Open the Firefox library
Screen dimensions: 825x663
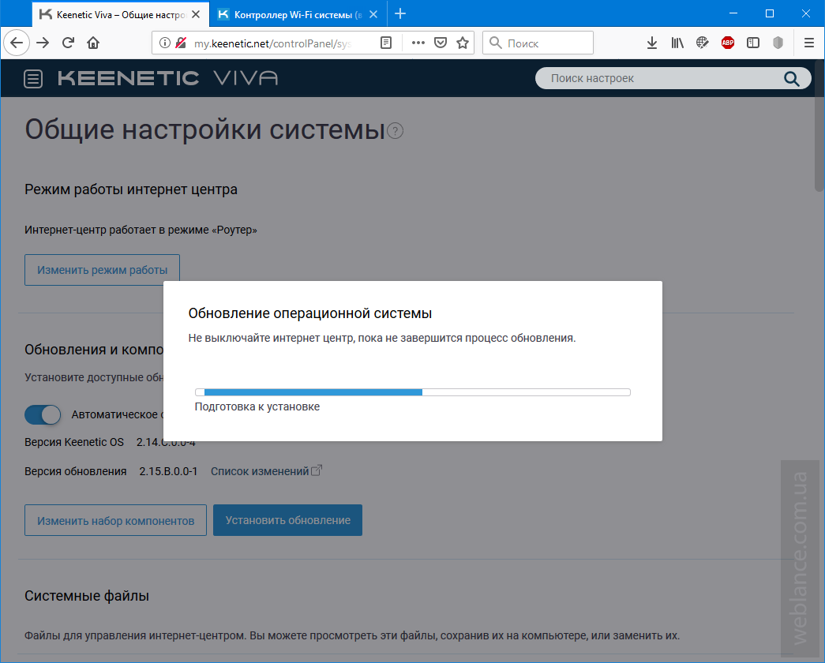[677, 43]
